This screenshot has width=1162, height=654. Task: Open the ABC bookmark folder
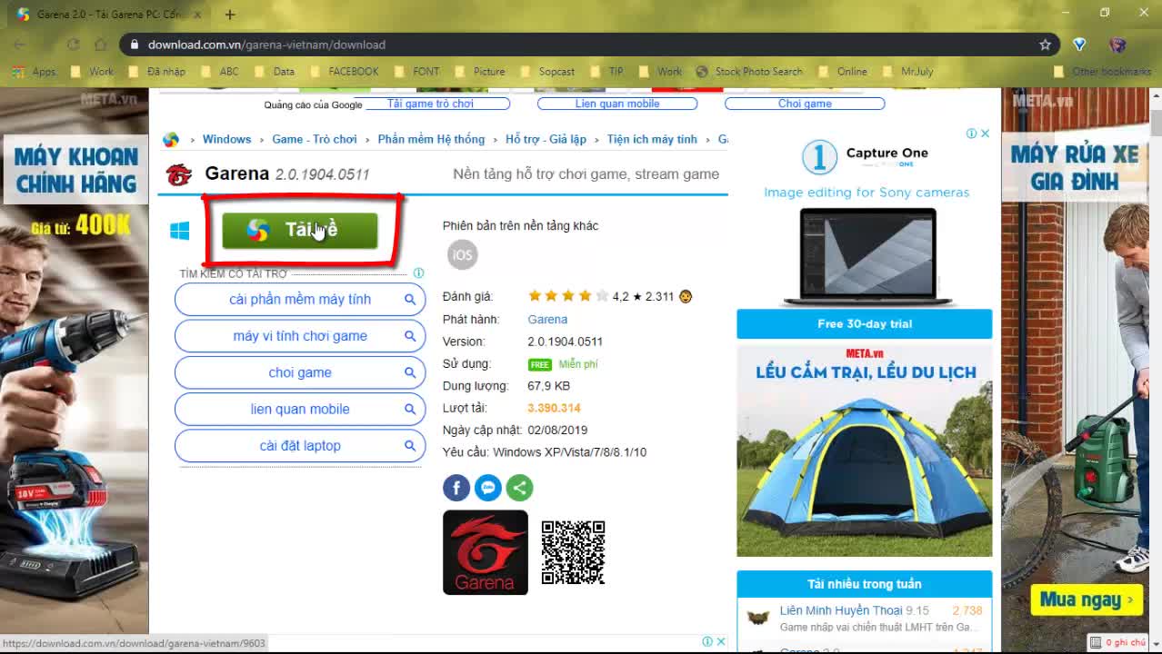pyautogui.click(x=221, y=72)
